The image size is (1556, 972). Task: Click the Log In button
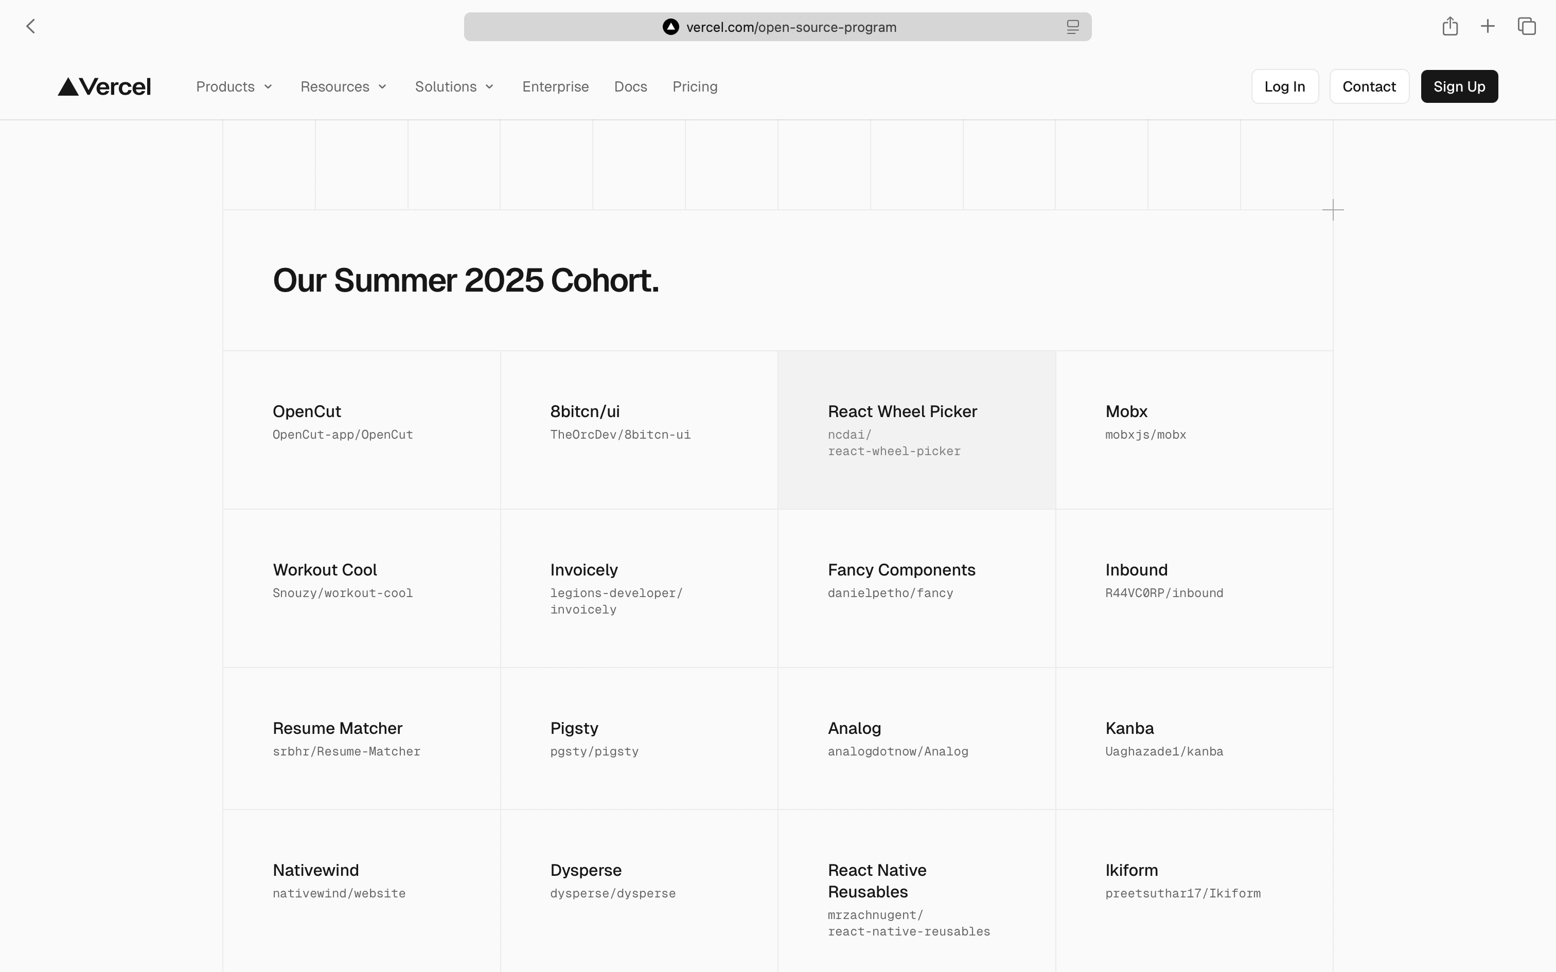(1285, 86)
